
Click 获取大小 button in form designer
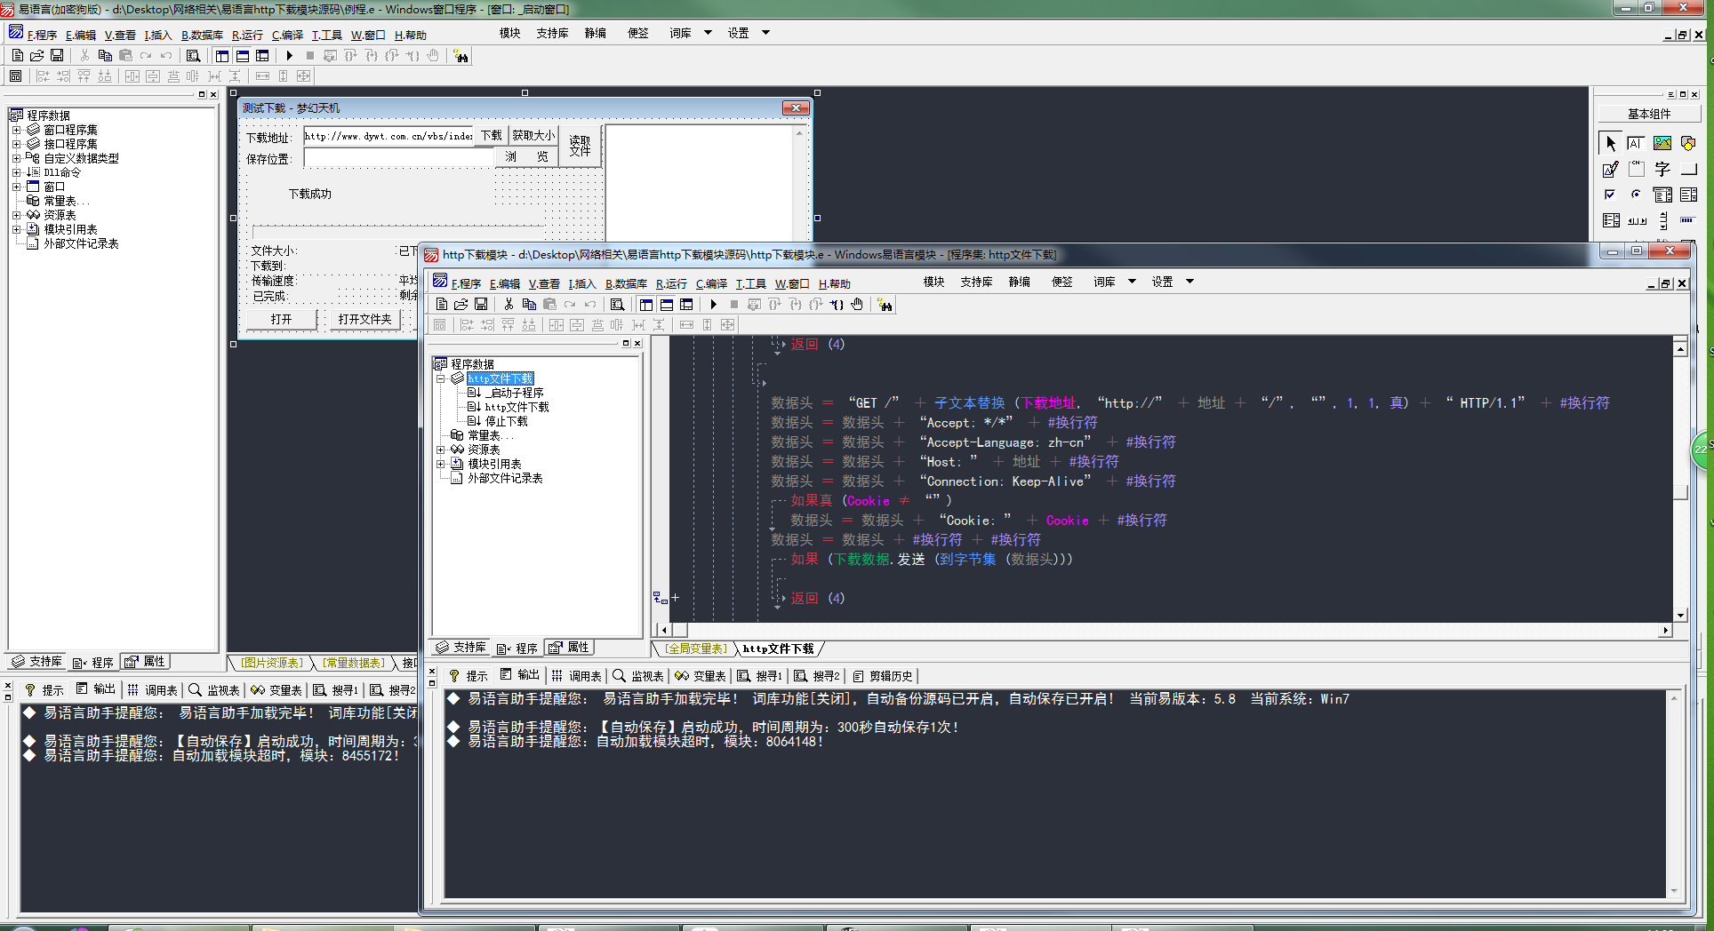pos(533,136)
